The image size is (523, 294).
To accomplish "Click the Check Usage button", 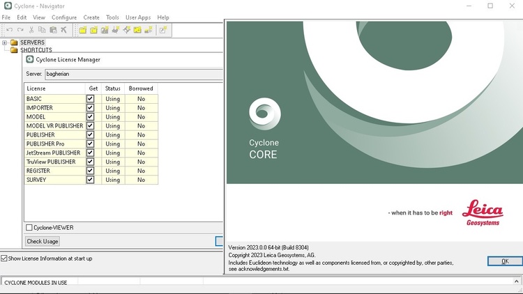I will click(x=43, y=241).
